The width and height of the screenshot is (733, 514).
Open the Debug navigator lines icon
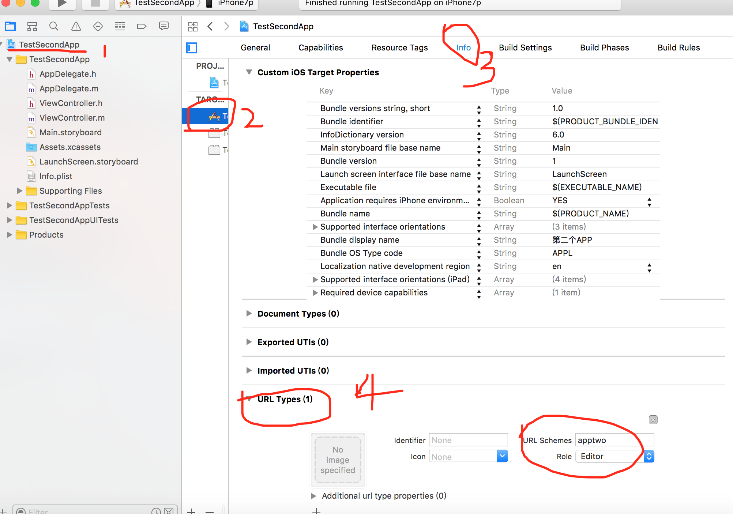tap(120, 26)
